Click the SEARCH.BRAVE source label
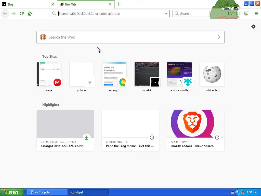The height and width of the screenshot is (196, 261). [x=180, y=142]
